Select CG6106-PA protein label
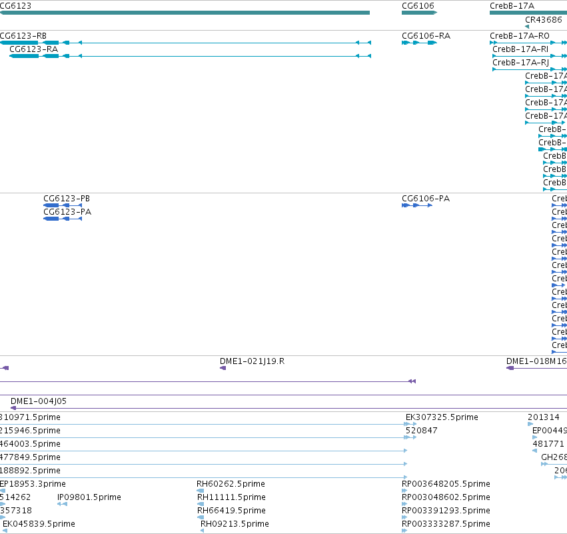This screenshot has height=534, width=567. [426, 199]
